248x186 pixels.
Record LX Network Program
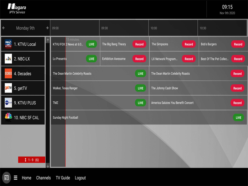[189, 59]
